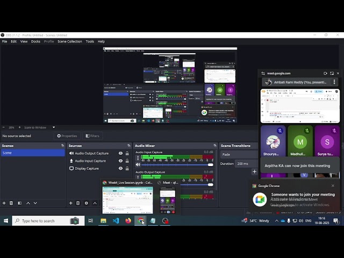
Task: Open source properties gear in Sources toolbar
Action: coord(87,203)
